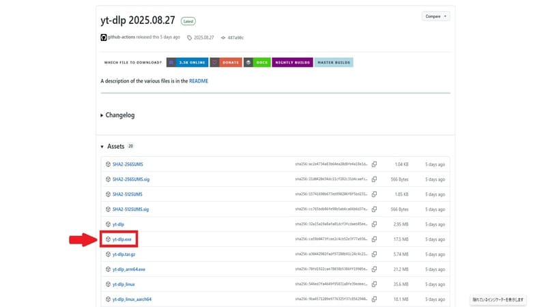
Task: Copy the SHA256 hash for plain yt-dlp
Action: click(374, 224)
